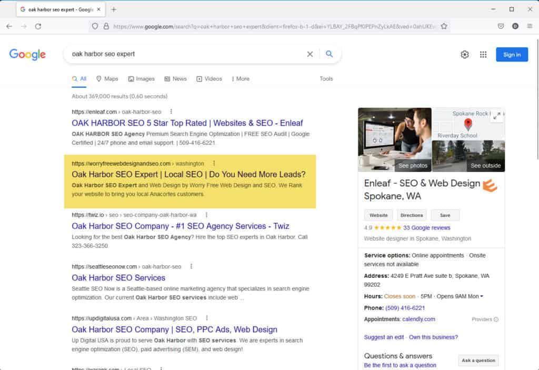The width and height of the screenshot is (539, 370).
Task: Open the See outside street view thumbnail
Action: click(468, 156)
